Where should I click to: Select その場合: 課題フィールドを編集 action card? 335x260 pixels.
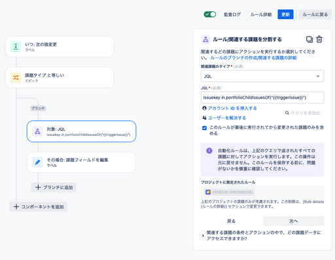(82, 163)
